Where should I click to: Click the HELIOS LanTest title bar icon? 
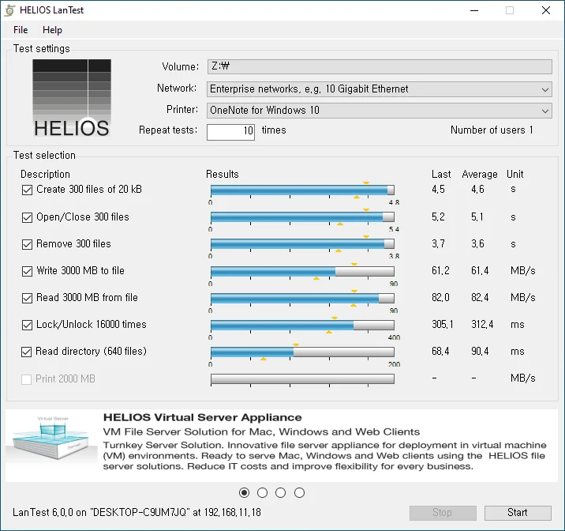coord(9,11)
